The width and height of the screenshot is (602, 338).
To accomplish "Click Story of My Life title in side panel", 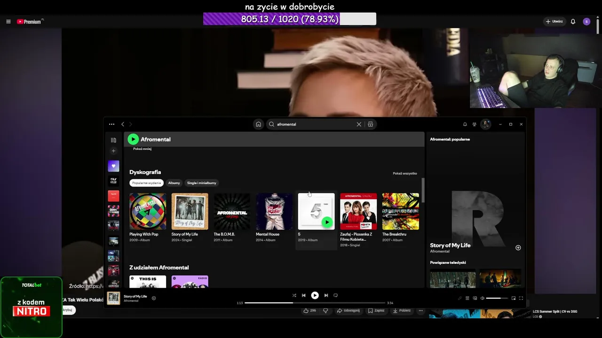I will click(x=450, y=245).
